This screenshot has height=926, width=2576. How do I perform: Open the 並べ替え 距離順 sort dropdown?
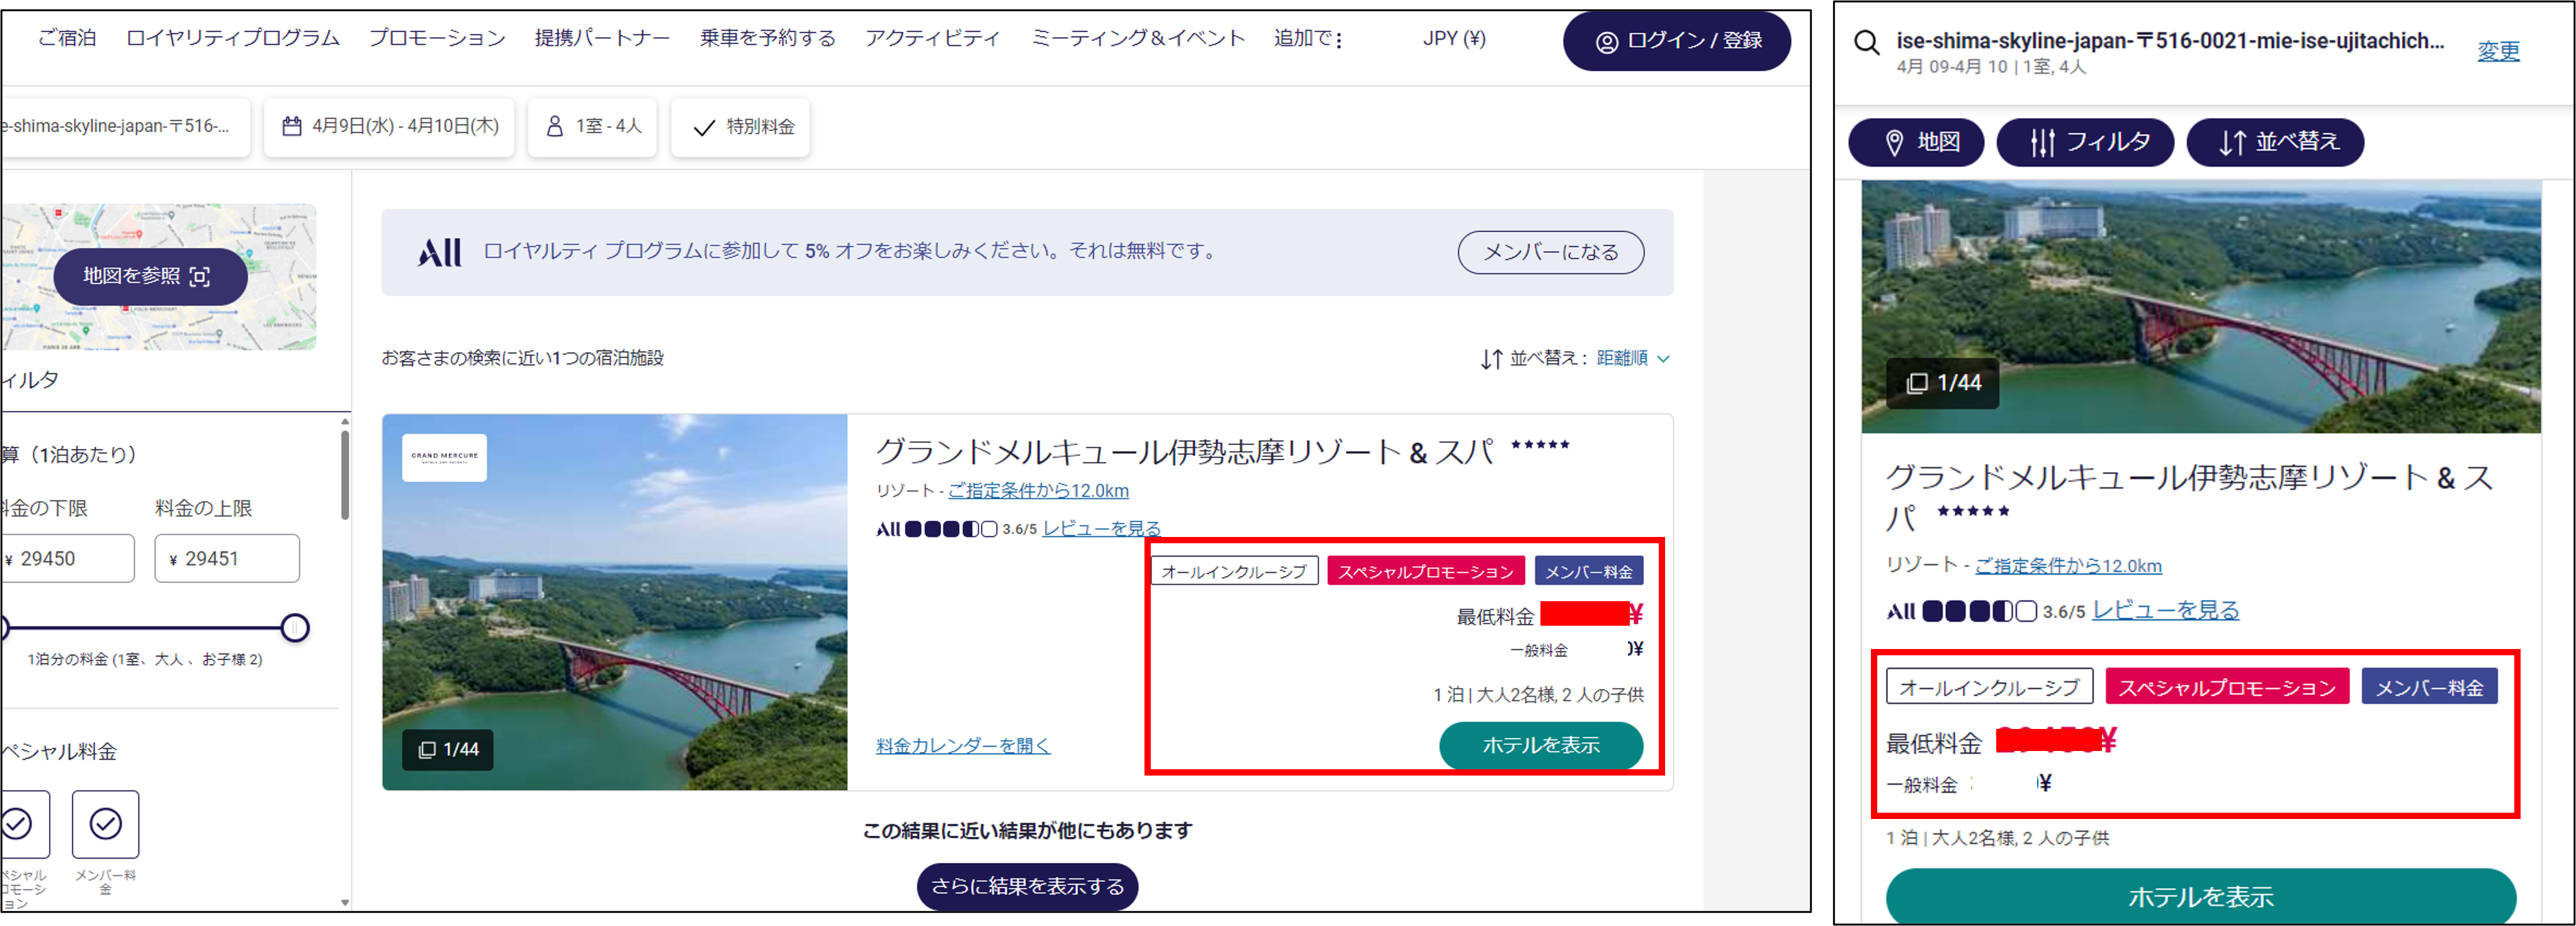(x=1632, y=358)
